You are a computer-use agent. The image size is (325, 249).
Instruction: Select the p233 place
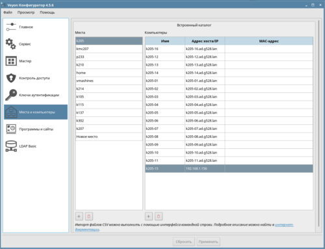coord(109,57)
